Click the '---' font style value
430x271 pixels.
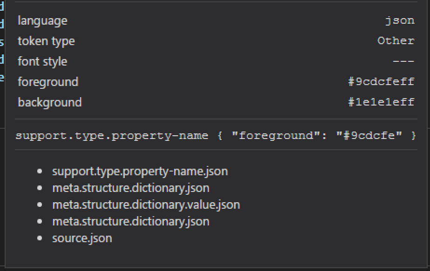(403, 61)
